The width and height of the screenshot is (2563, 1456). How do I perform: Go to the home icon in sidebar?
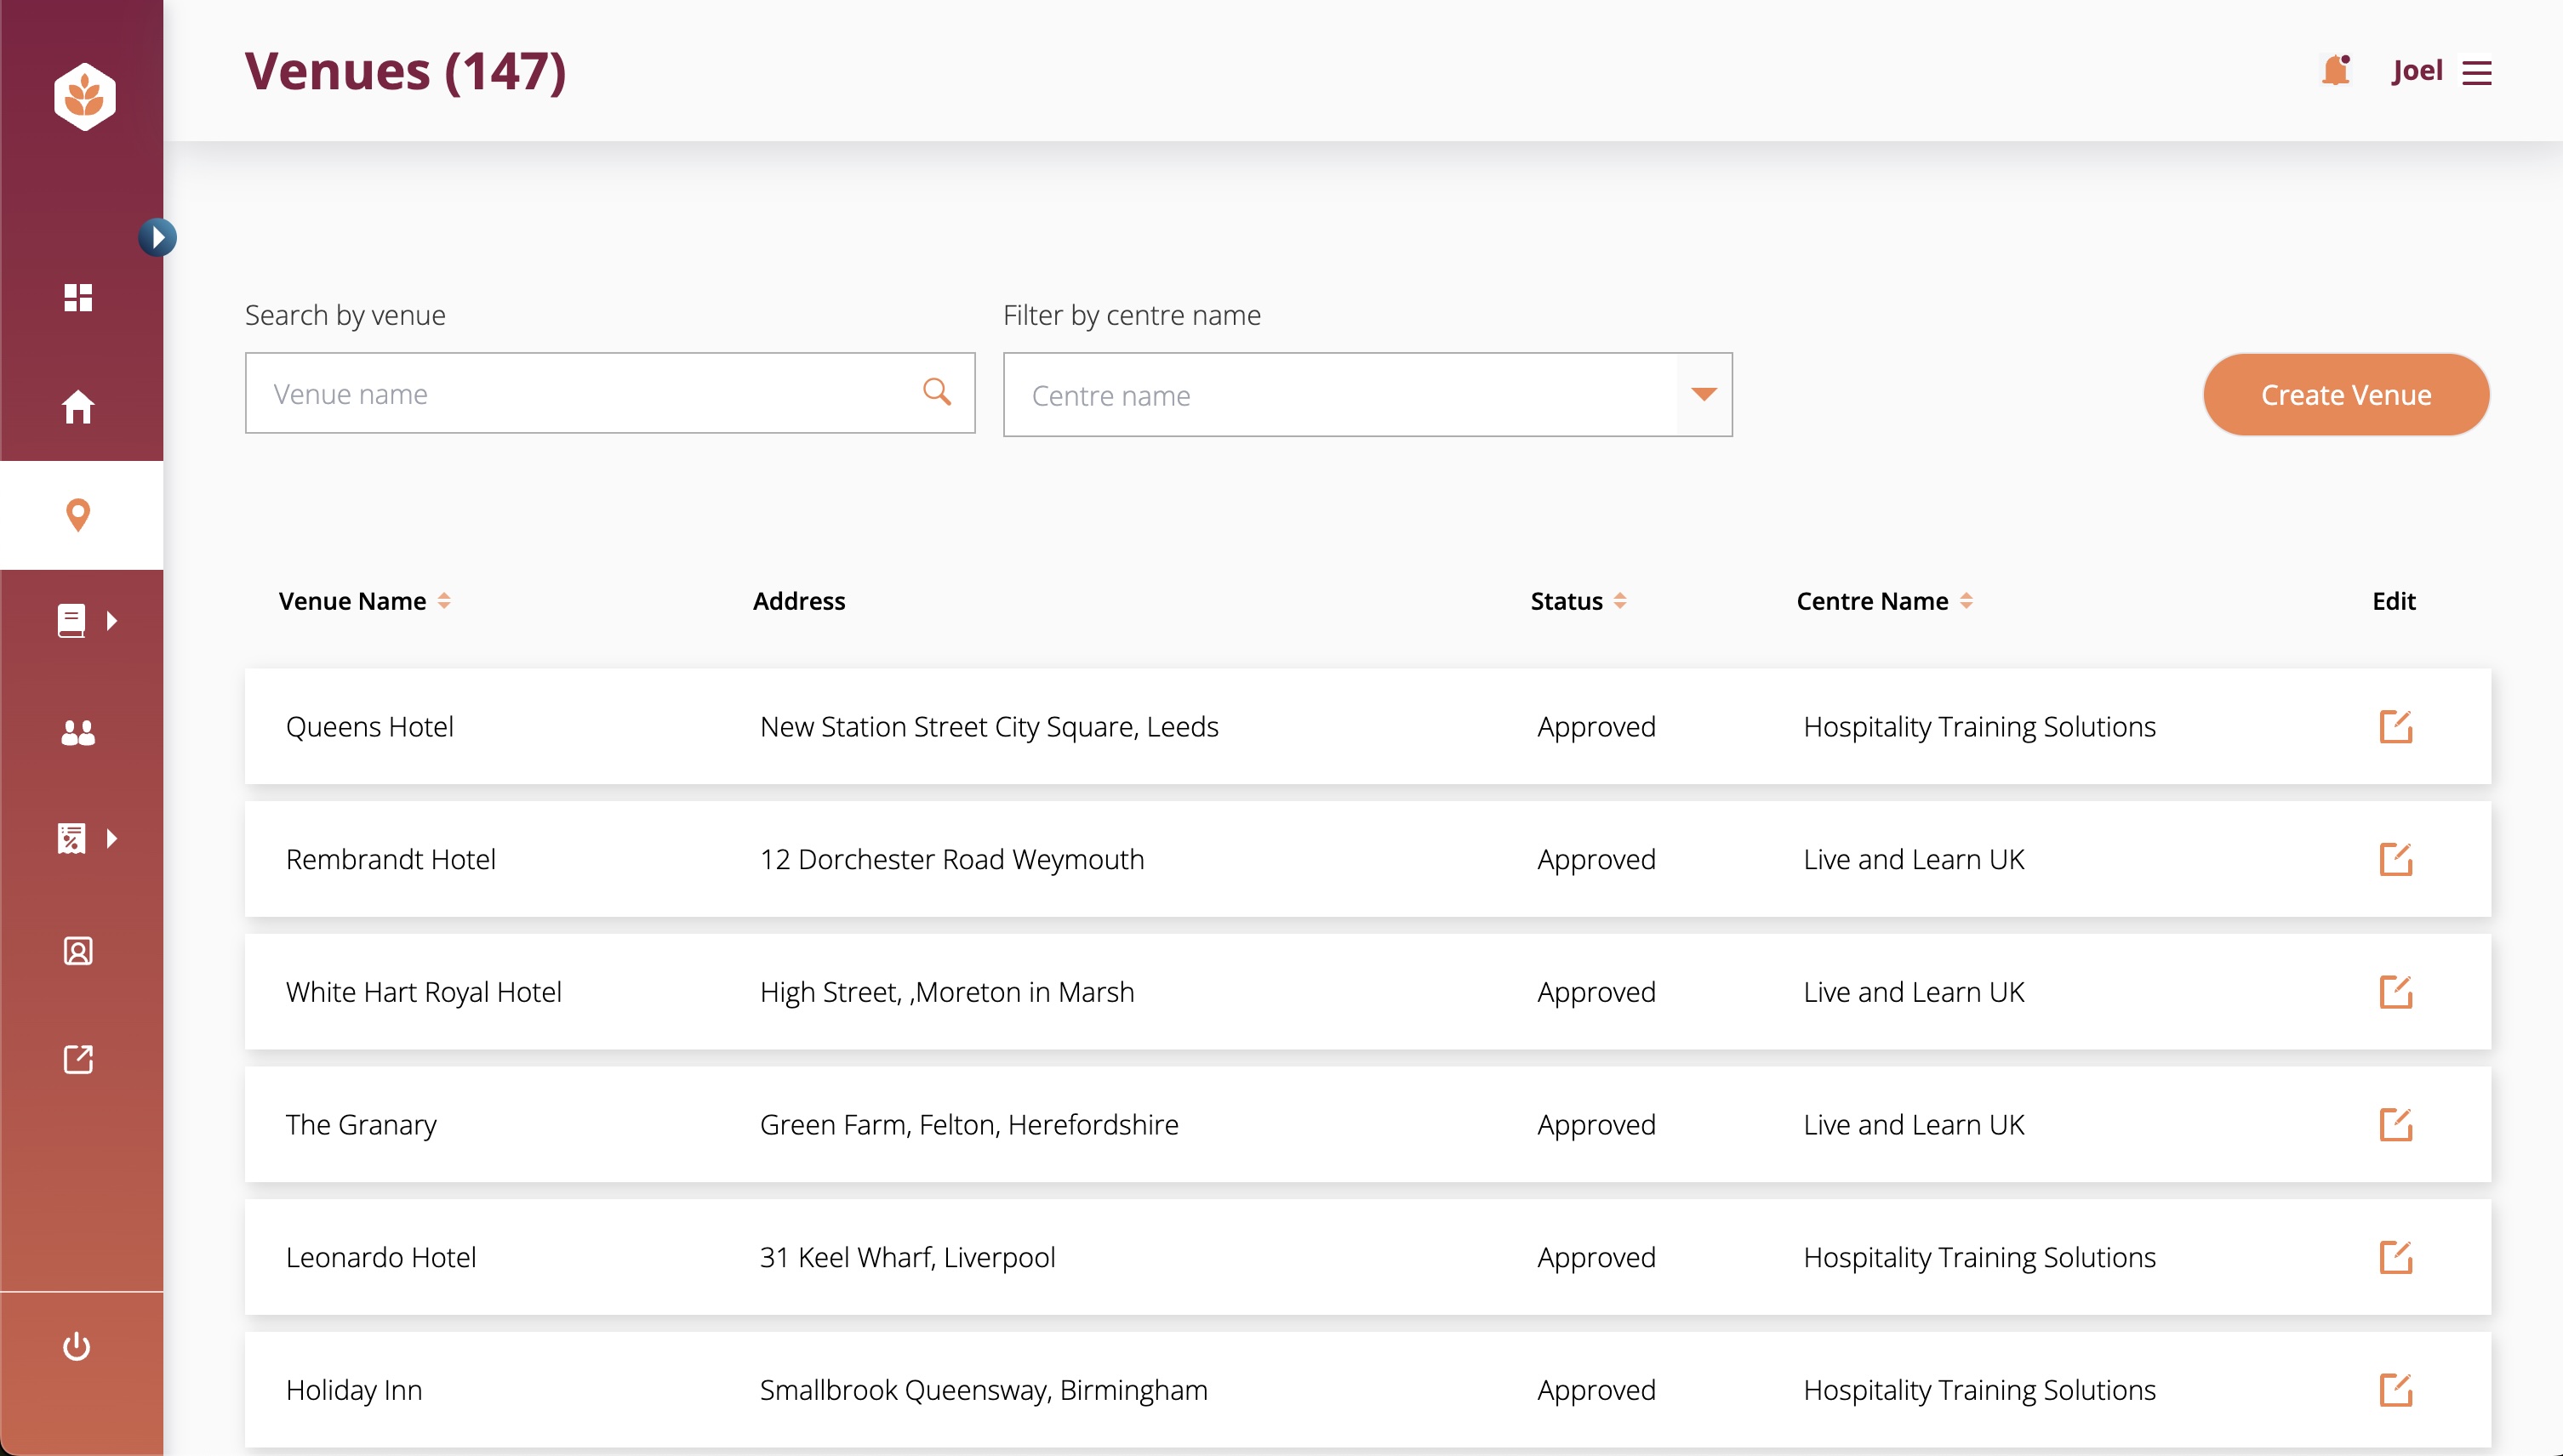pyautogui.click(x=78, y=406)
